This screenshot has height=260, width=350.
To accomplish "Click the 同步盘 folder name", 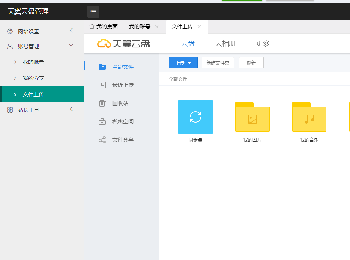I will (x=195, y=140).
